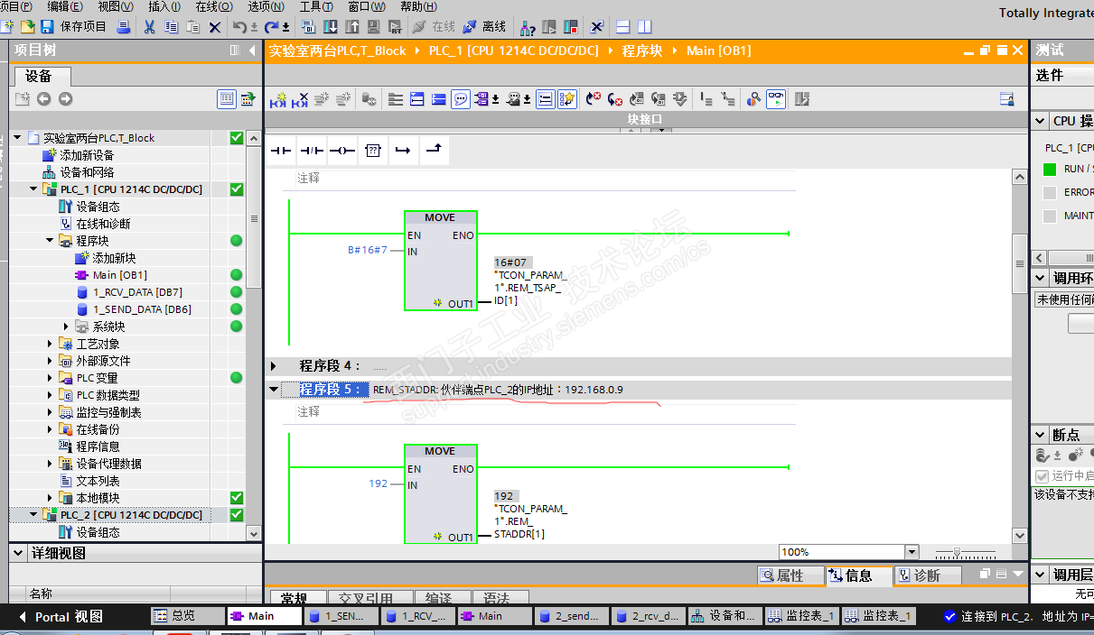Collapse the 详细视图 panel

[18, 553]
